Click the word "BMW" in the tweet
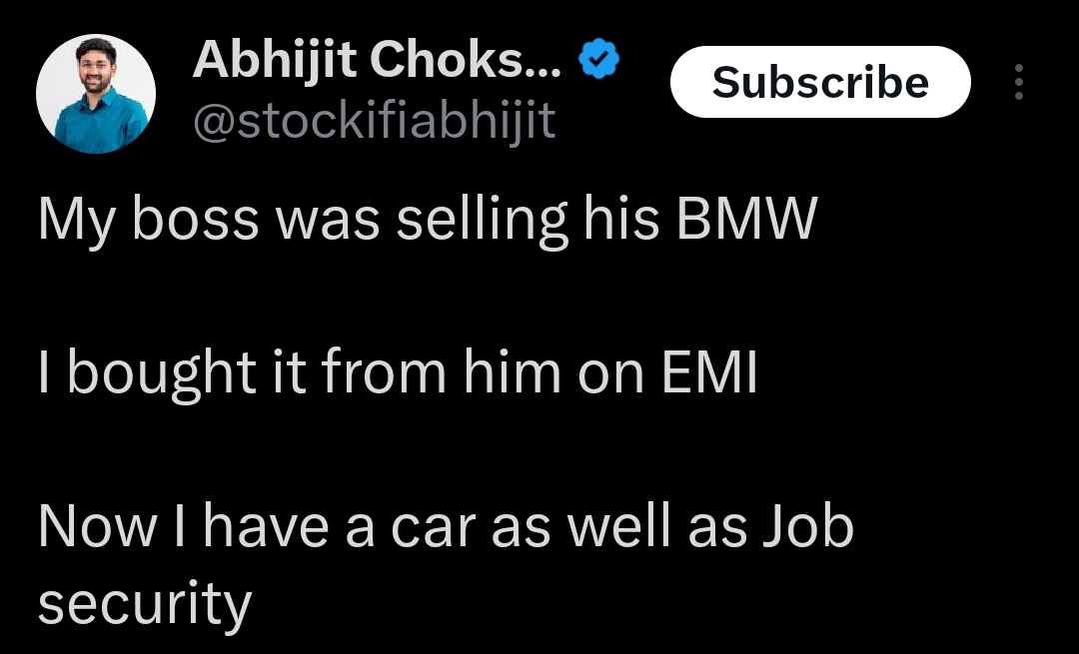Image resolution: width=1079 pixels, height=654 pixels. coord(746,221)
